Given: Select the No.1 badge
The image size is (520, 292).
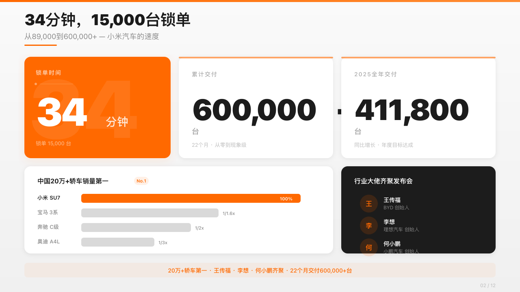Looking at the screenshot, I should click(x=141, y=181).
